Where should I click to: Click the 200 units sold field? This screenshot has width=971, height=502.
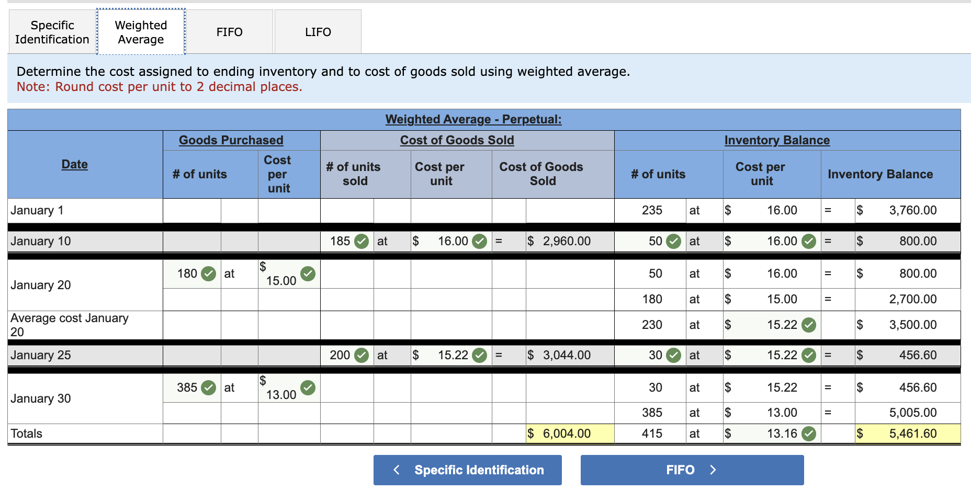coord(347,355)
